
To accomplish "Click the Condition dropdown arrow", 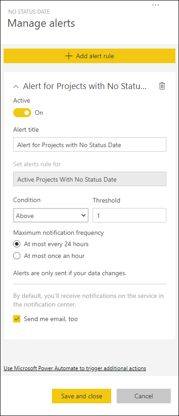I will tap(84, 215).
